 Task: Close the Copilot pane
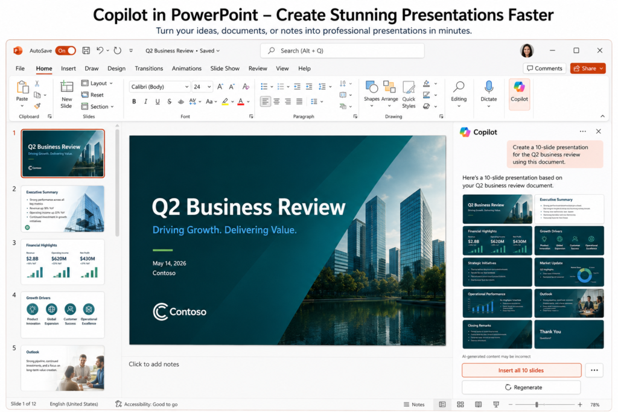click(x=598, y=132)
